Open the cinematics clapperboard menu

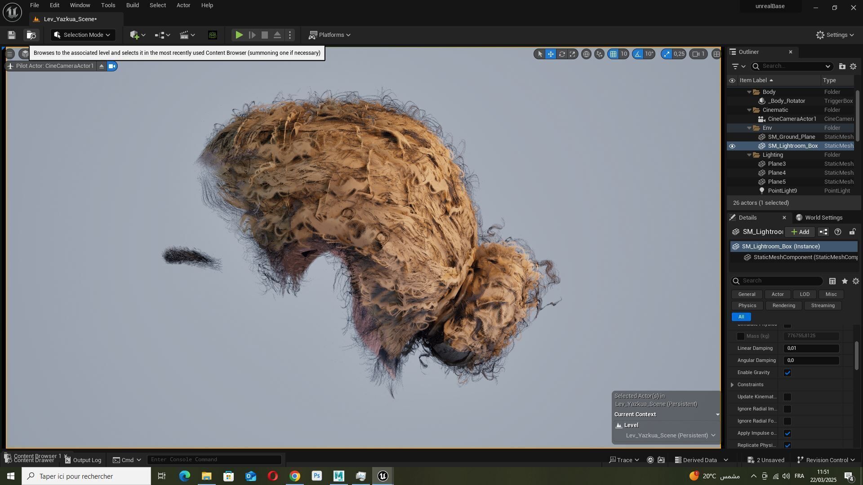[187, 35]
